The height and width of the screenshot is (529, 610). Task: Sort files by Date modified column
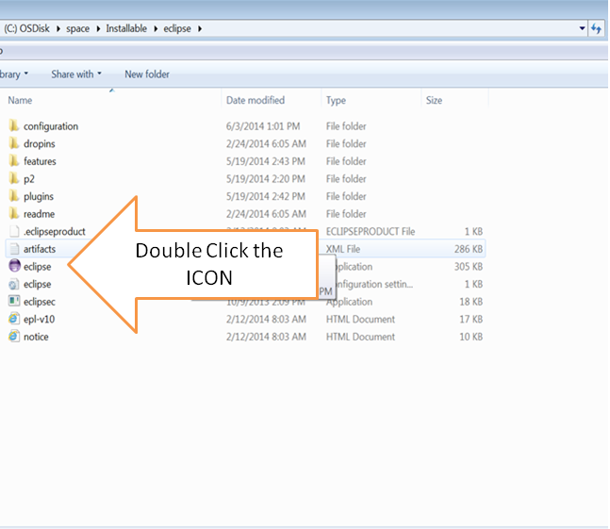[x=256, y=100]
